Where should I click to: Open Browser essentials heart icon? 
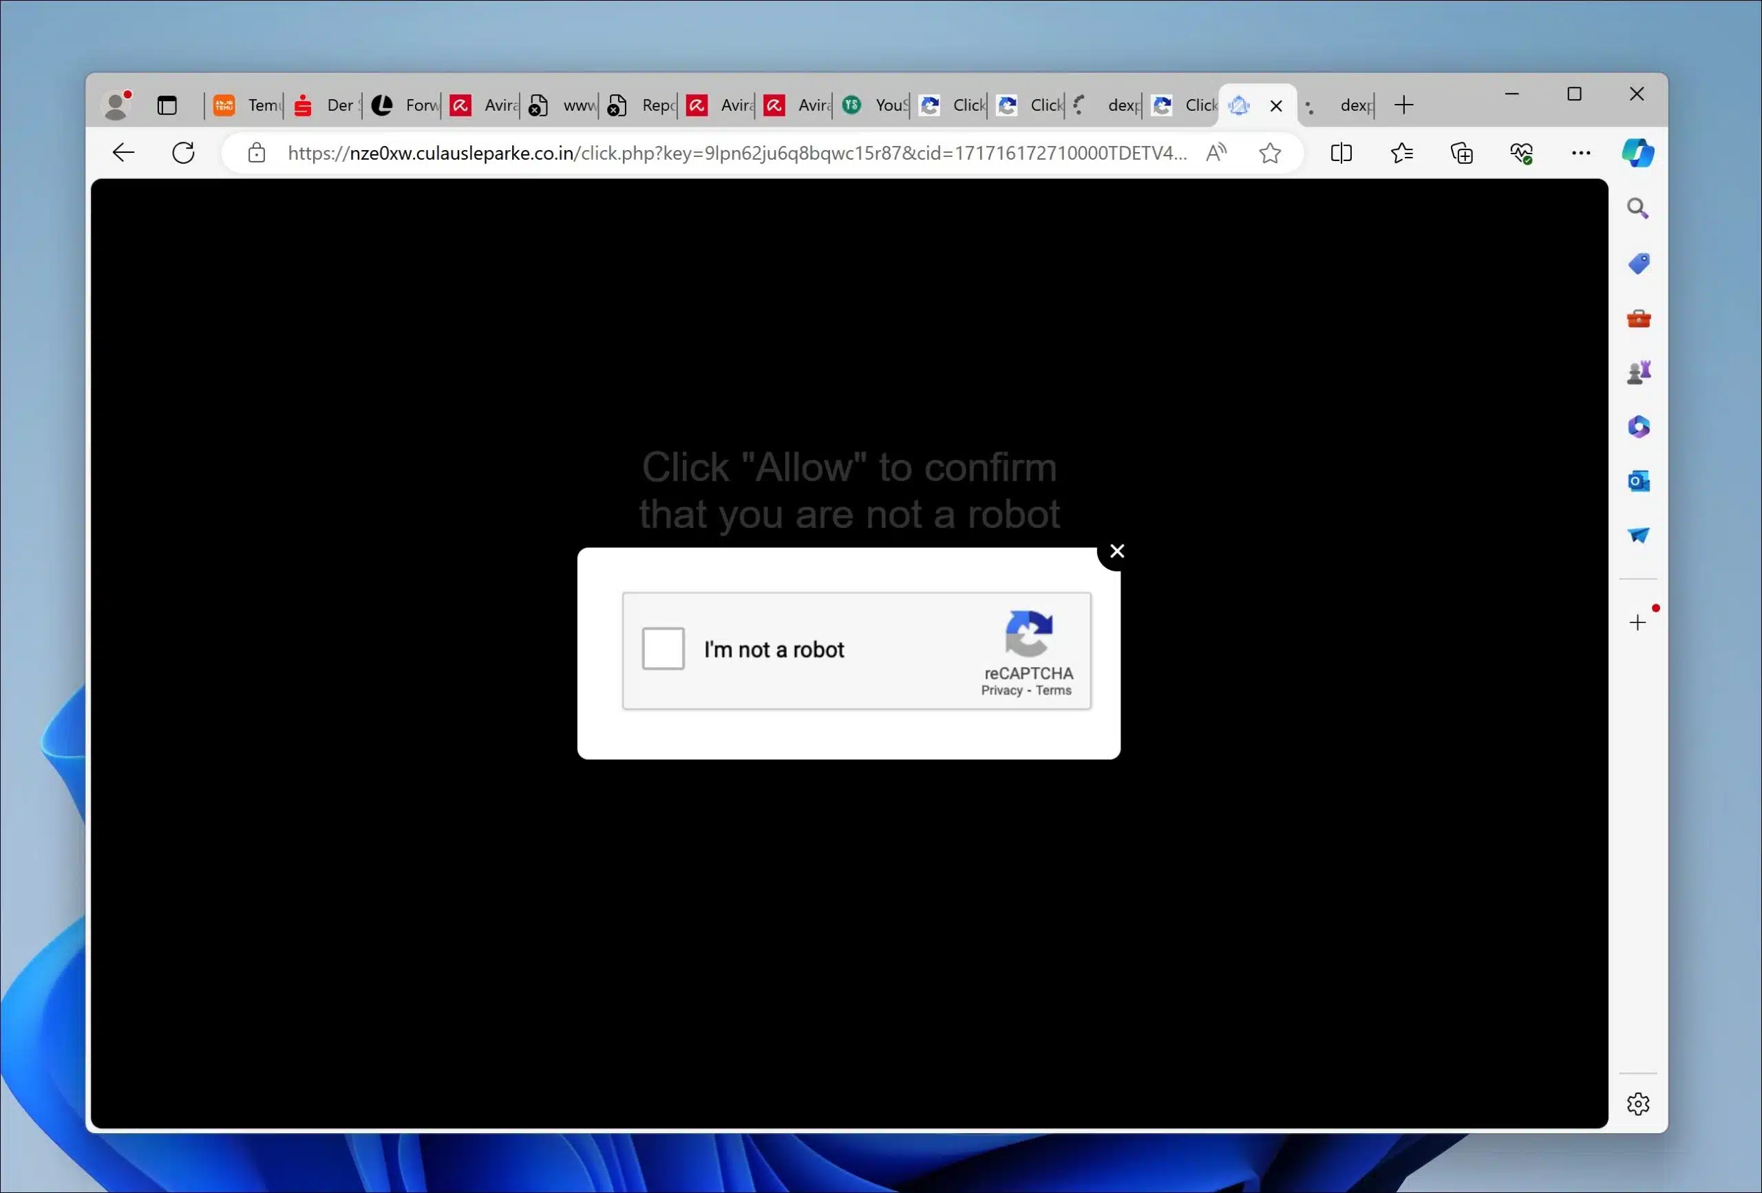point(1522,154)
